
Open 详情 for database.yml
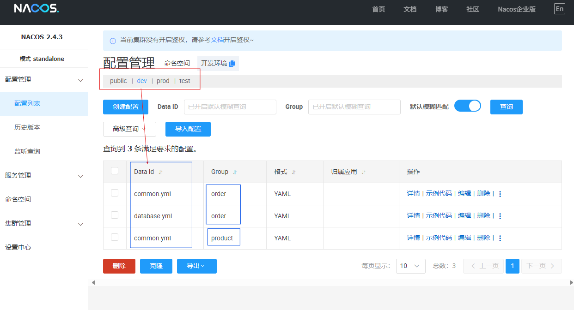pos(413,216)
